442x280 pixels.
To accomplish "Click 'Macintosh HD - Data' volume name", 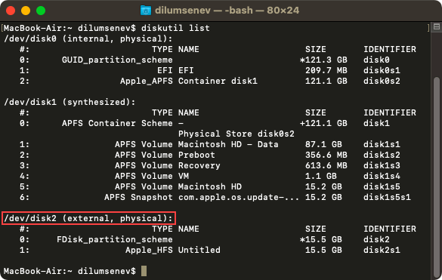I will pos(228,144).
